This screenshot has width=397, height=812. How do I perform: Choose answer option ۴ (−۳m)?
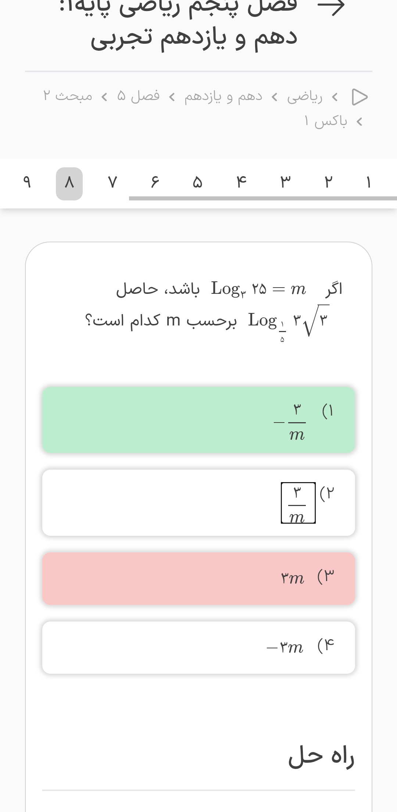198,647
